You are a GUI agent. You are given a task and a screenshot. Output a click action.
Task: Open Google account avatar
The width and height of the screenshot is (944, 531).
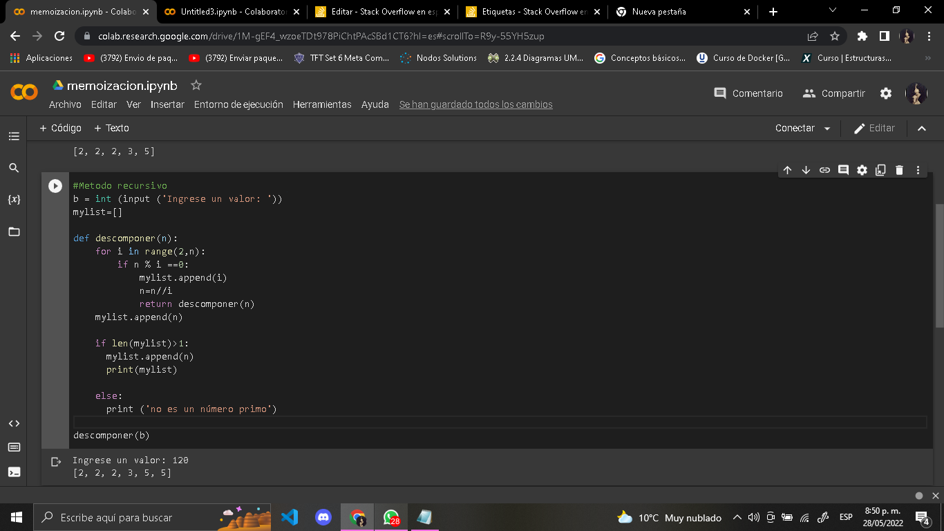coord(916,93)
